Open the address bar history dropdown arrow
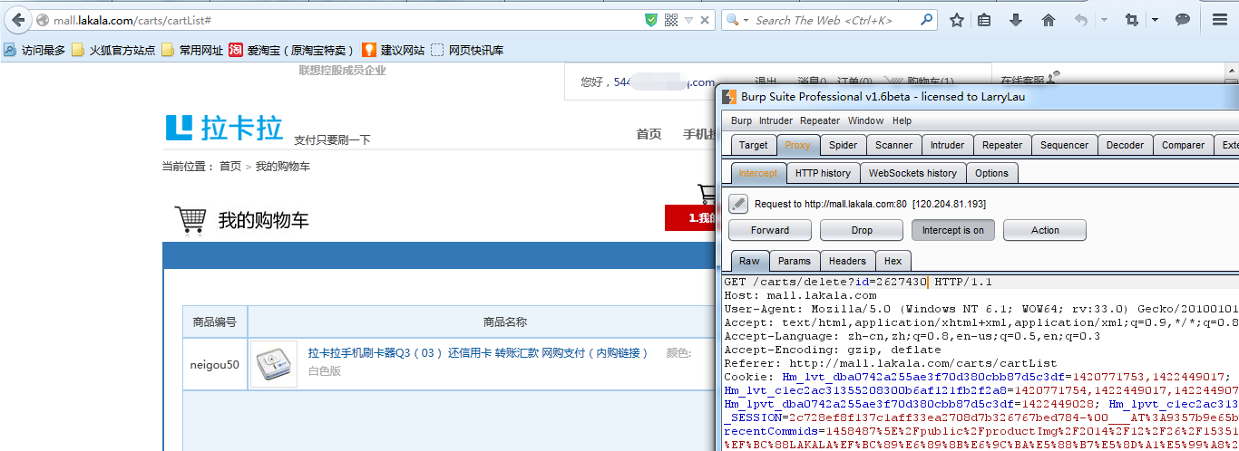The image size is (1239, 451). pos(689,20)
